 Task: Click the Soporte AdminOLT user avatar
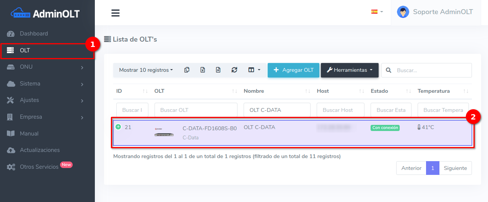[403, 12]
